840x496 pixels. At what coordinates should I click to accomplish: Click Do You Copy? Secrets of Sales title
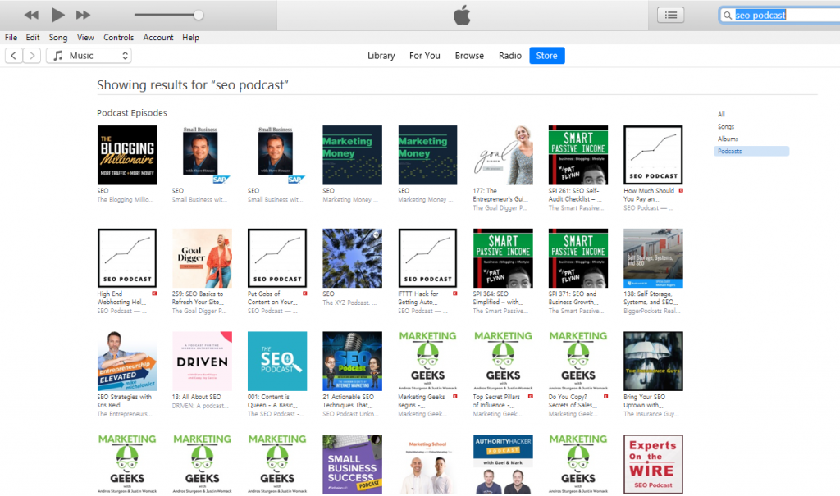573,401
